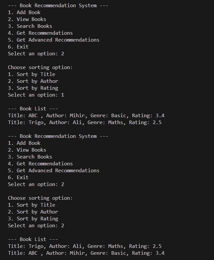Click the Trigo entry in the second book list
This screenshot has height=260, width=214.
[x=85, y=246]
